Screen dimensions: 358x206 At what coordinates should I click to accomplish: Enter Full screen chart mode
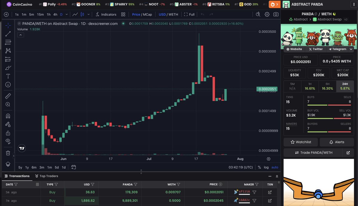189,14
